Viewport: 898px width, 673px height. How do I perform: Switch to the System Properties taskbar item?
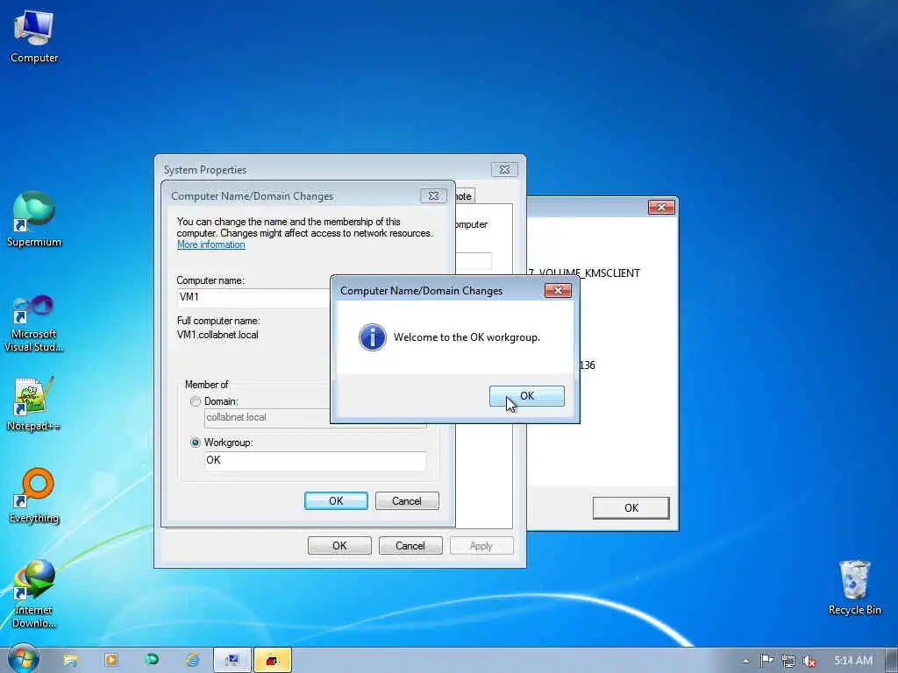232,661
